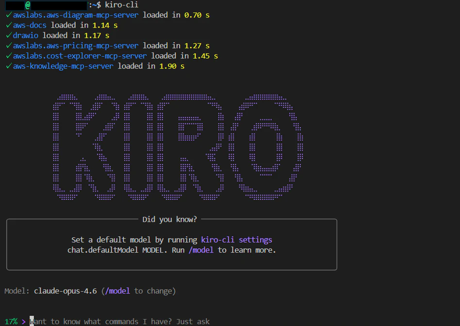Viewport: 460px width, 326px height.
Task: Click the checkmark beside drawio
Action: [9, 35]
